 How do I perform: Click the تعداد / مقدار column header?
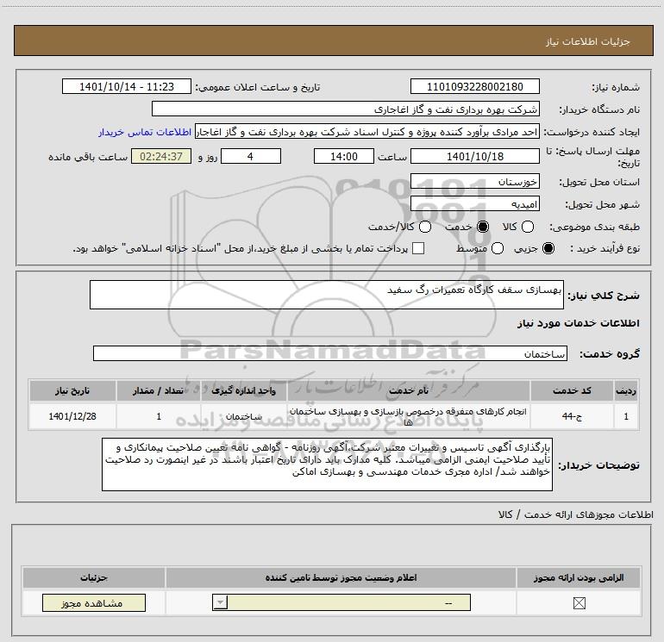pos(159,390)
